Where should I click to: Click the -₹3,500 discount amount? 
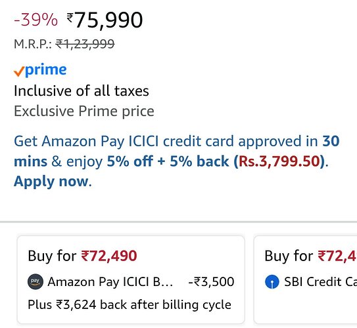pos(211,281)
